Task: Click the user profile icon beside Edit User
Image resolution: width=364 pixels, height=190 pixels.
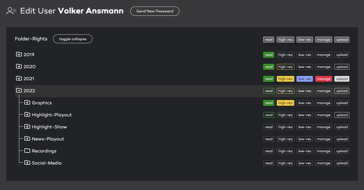Action: [x=11, y=11]
